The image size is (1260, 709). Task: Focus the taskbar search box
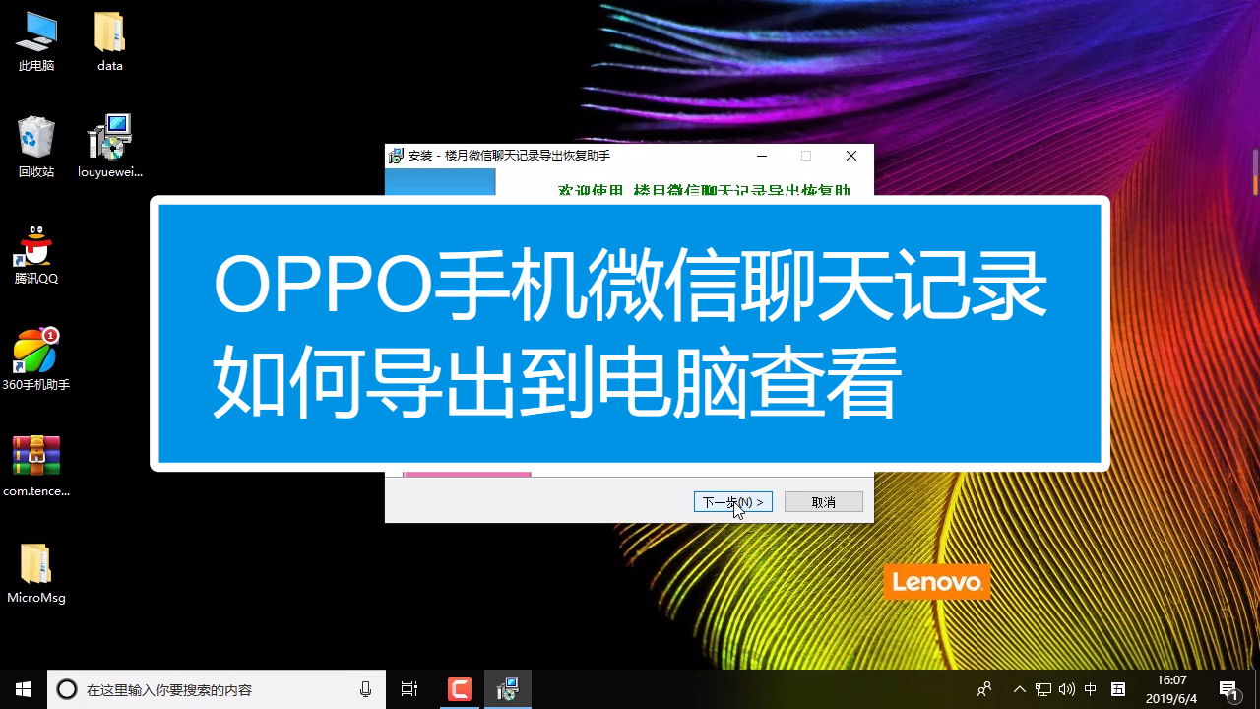click(217, 689)
